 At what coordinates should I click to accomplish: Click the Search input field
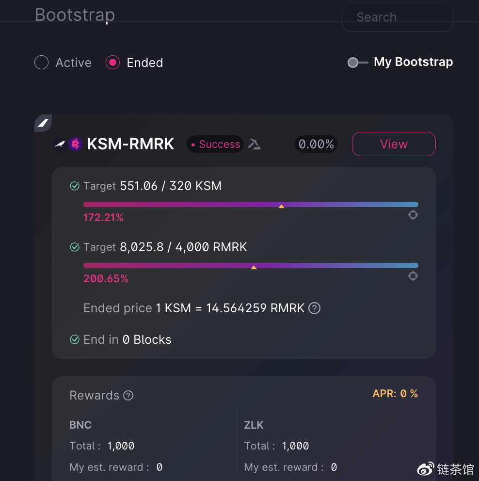click(x=398, y=17)
